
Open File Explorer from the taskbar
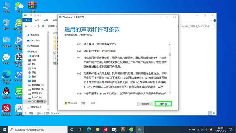tap(97, 130)
